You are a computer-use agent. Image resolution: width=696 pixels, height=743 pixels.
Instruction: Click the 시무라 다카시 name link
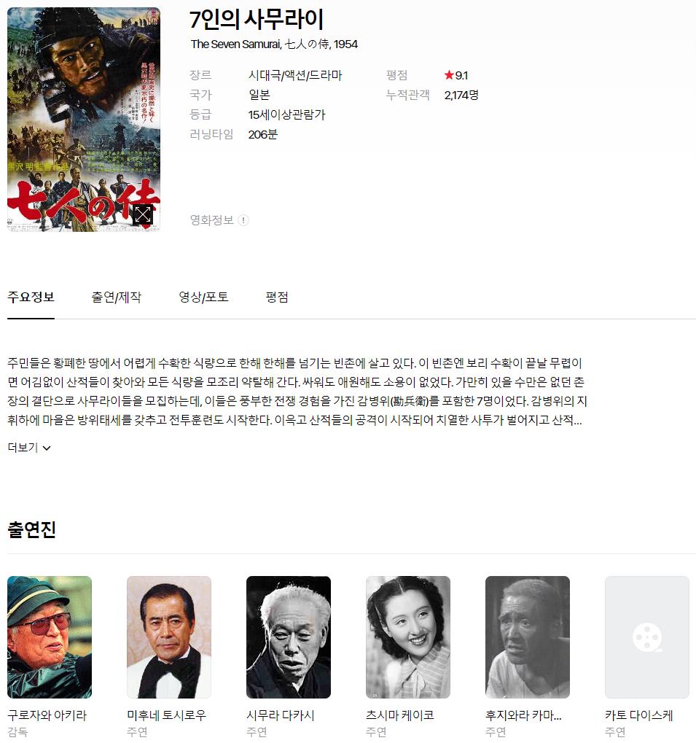(x=281, y=715)
